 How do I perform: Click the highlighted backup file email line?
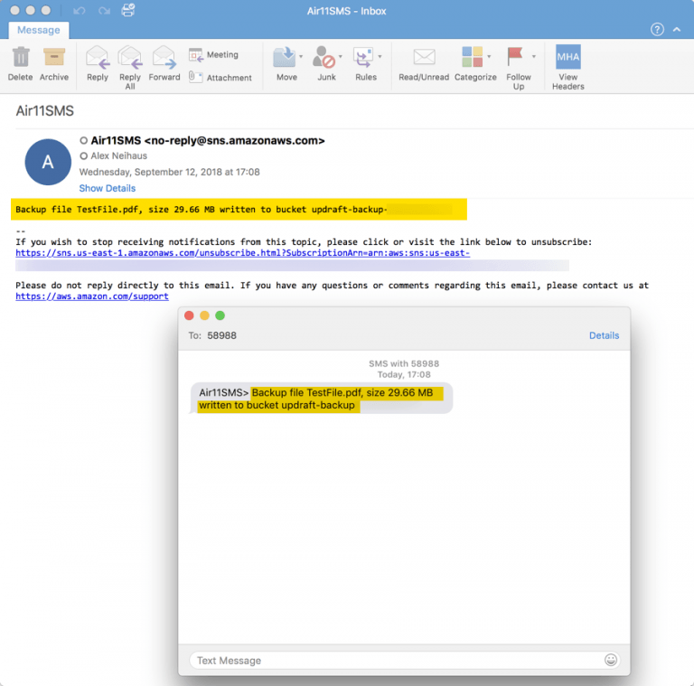point(239,210)
